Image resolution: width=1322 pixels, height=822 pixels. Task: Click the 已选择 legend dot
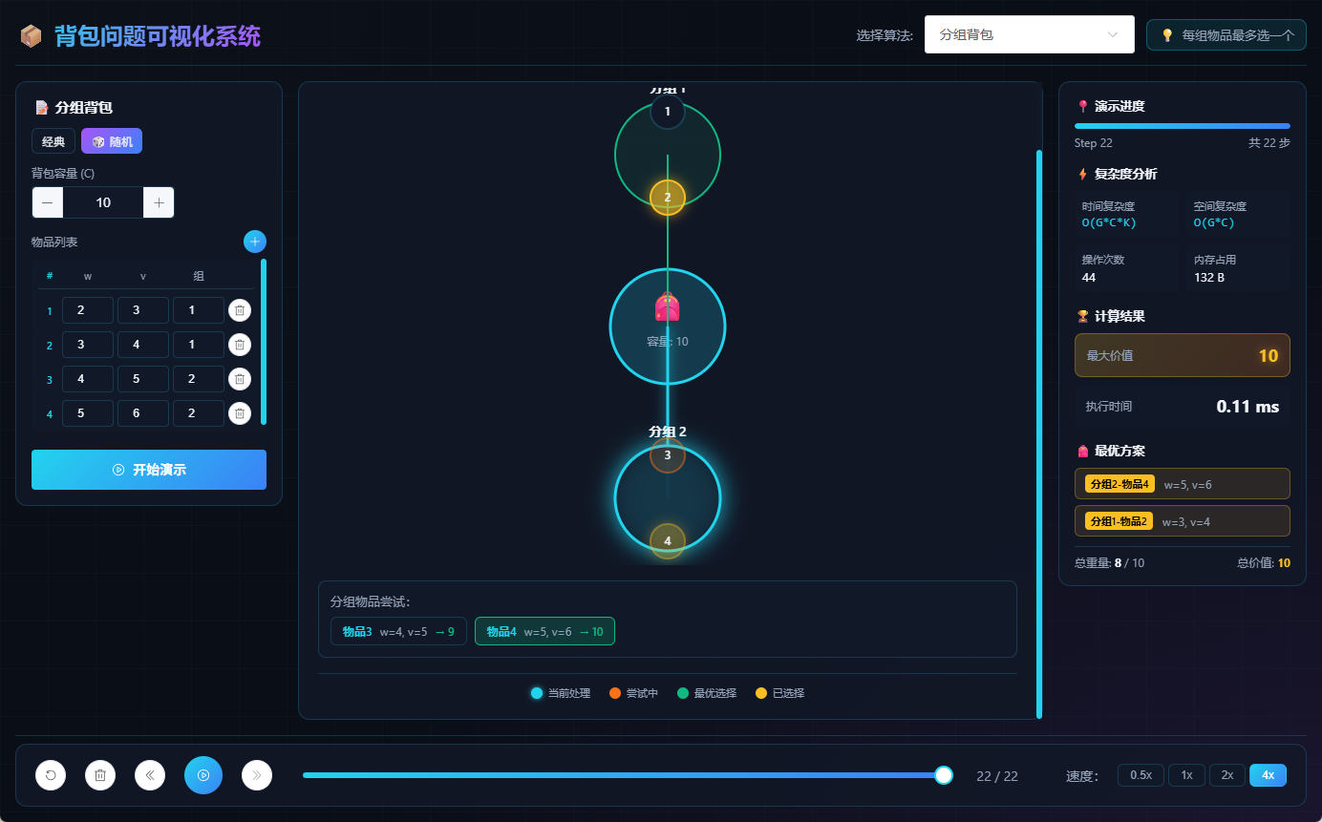pos(761,693)
